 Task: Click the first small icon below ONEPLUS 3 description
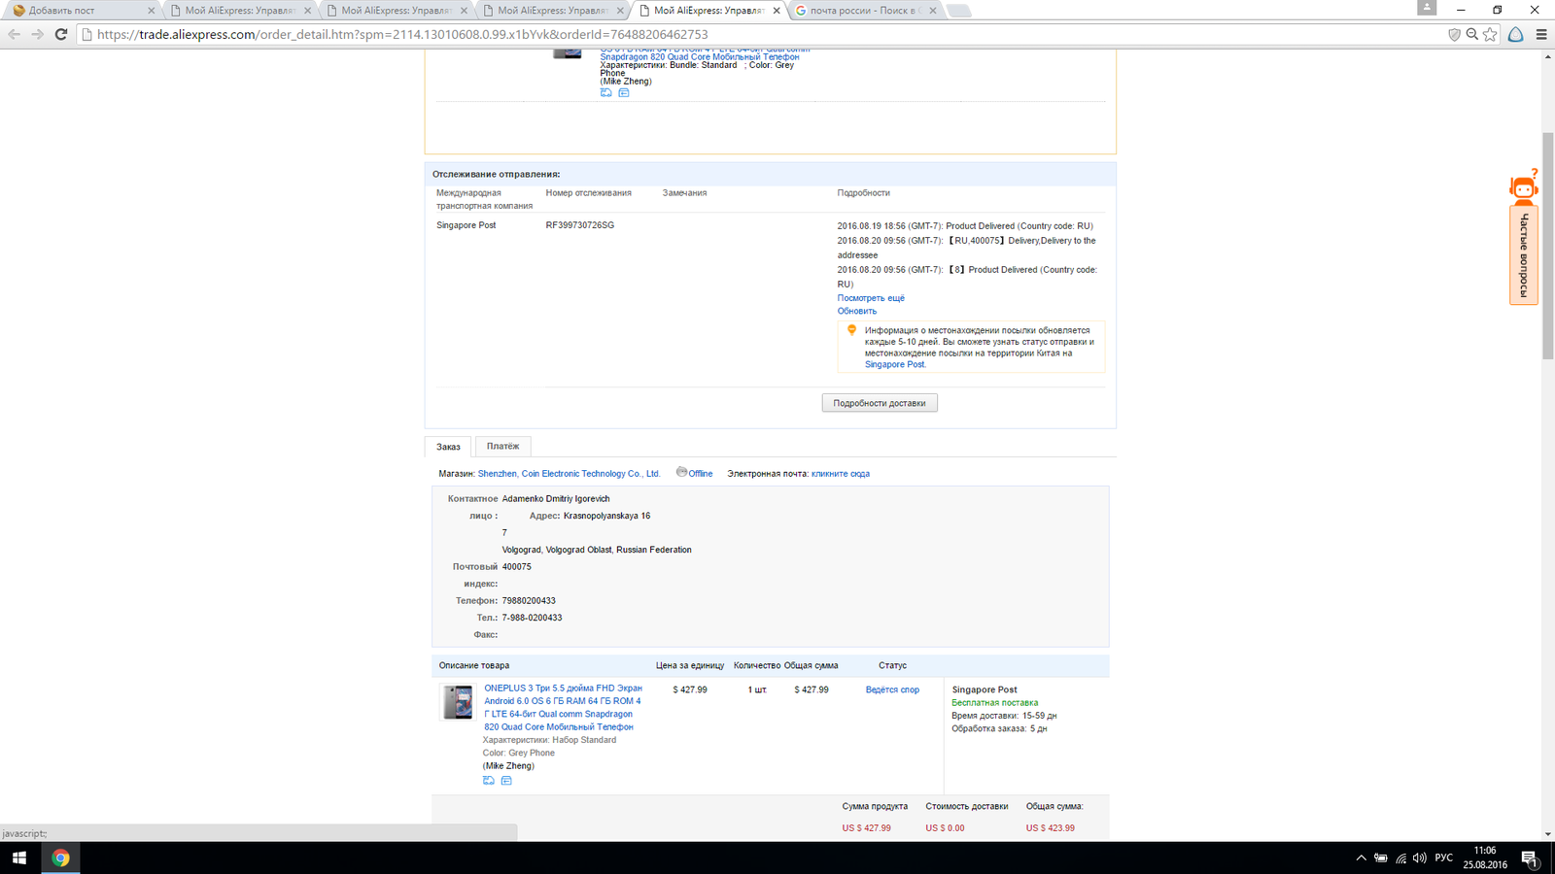coord(489,780)
